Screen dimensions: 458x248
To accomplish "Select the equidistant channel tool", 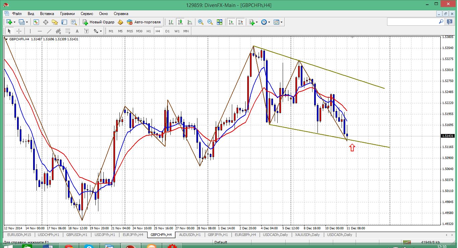I will coord(59,31).
